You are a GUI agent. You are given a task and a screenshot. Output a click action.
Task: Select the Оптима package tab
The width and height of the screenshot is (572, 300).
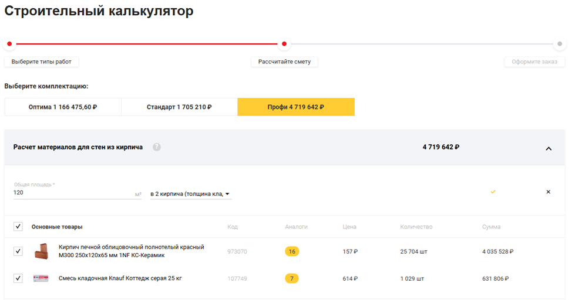click(x=63, y=107)
